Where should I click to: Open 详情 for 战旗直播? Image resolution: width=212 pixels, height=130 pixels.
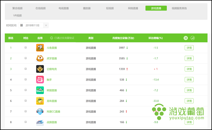click(x=189, y=122)
